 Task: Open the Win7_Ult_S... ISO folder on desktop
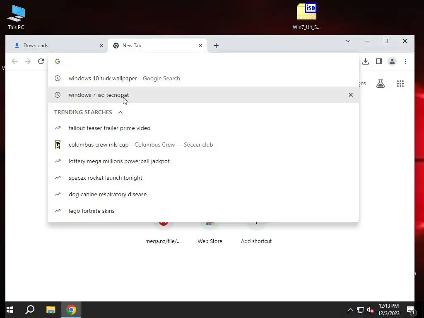(x=306, y=16)
